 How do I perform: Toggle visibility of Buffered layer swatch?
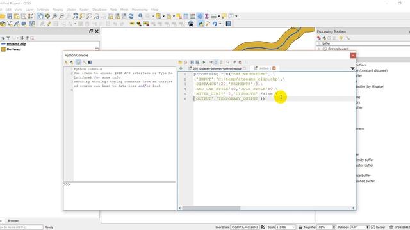3,49
